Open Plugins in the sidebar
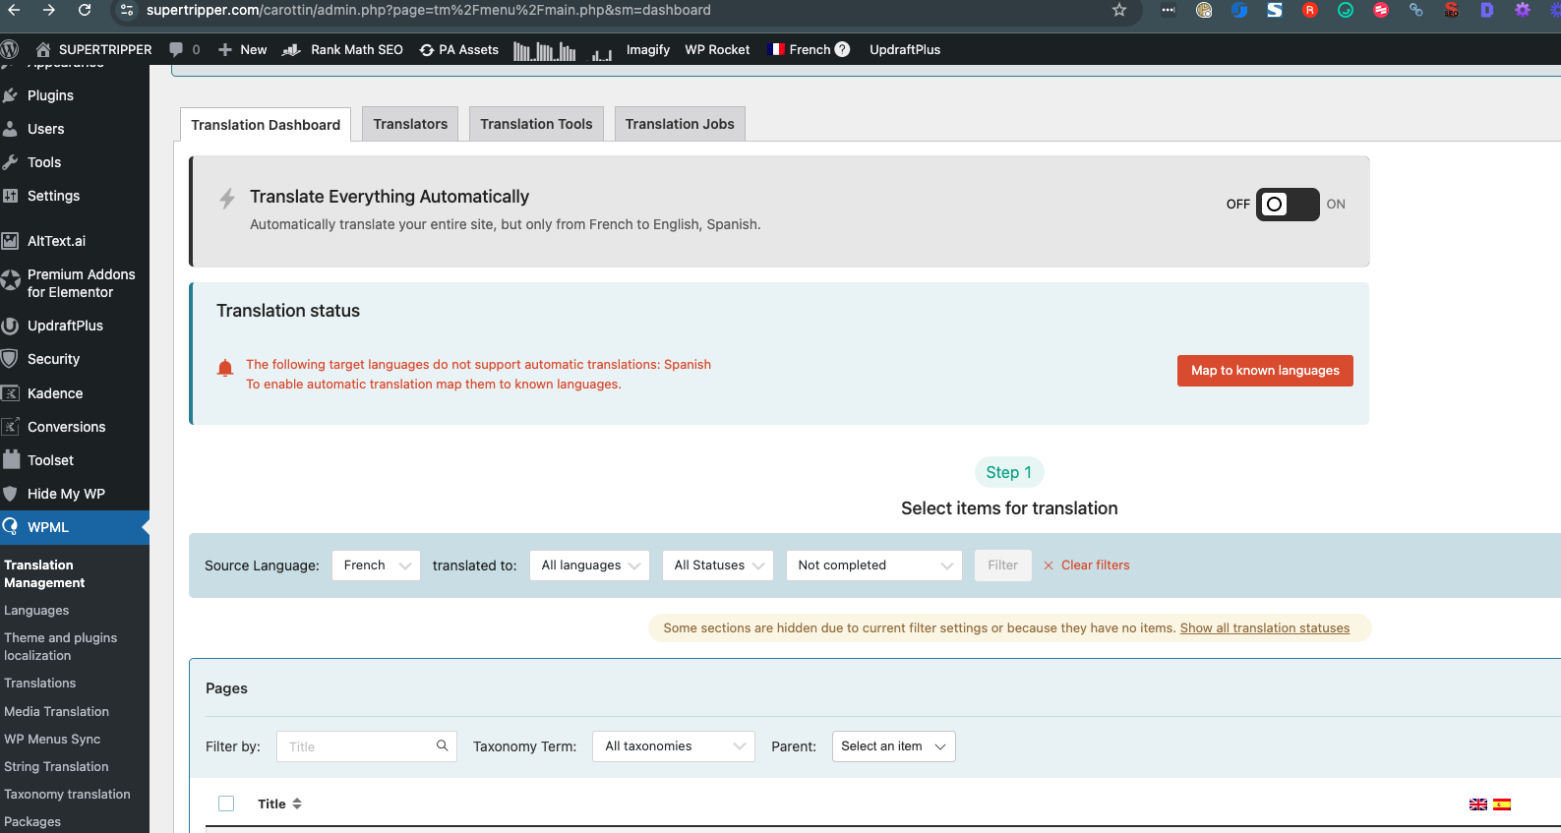Viewport: 1561px width, 833px height. [50, 95]
